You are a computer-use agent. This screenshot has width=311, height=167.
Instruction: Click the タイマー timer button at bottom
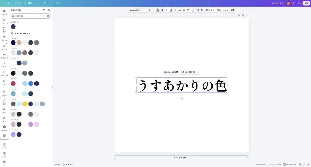click(x=68, y=165)
